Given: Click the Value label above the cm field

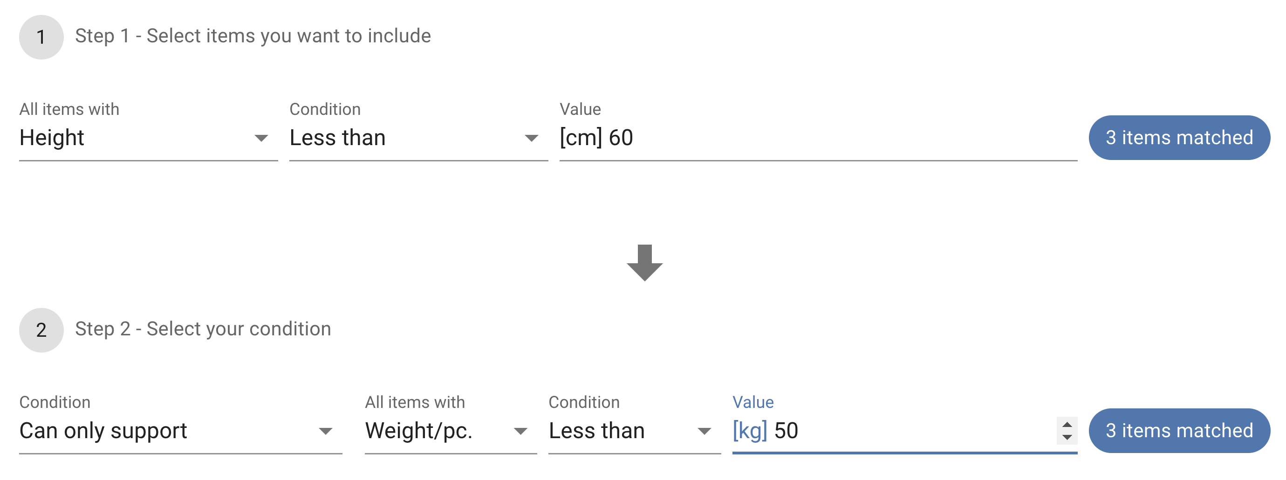Looking at the screenshot, I should pos(580,109).
